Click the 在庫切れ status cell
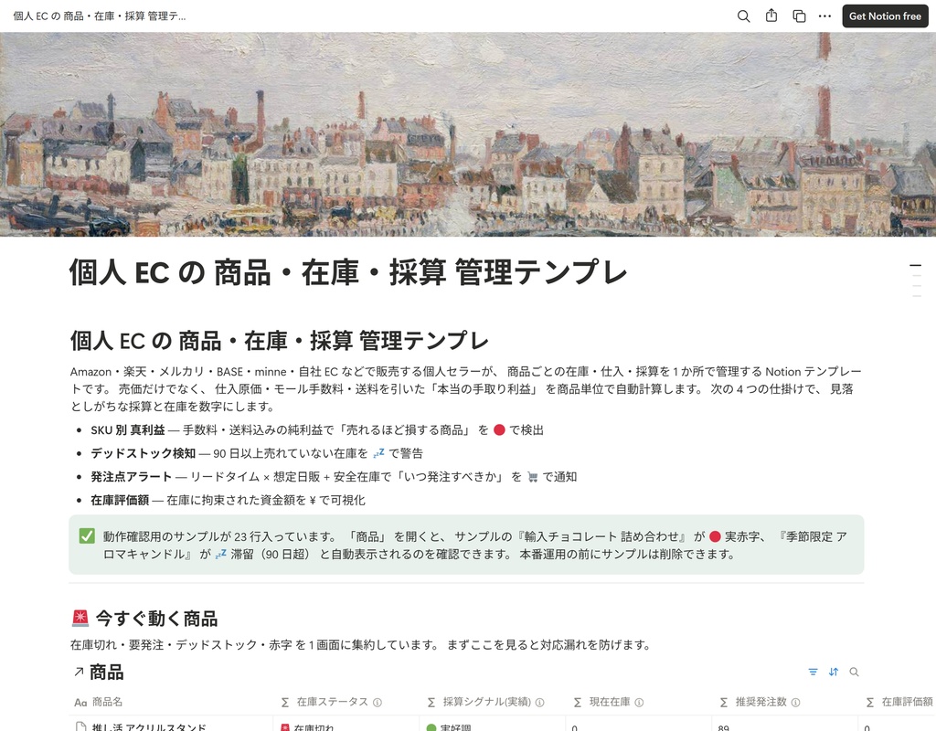 [x=346, y=725]
